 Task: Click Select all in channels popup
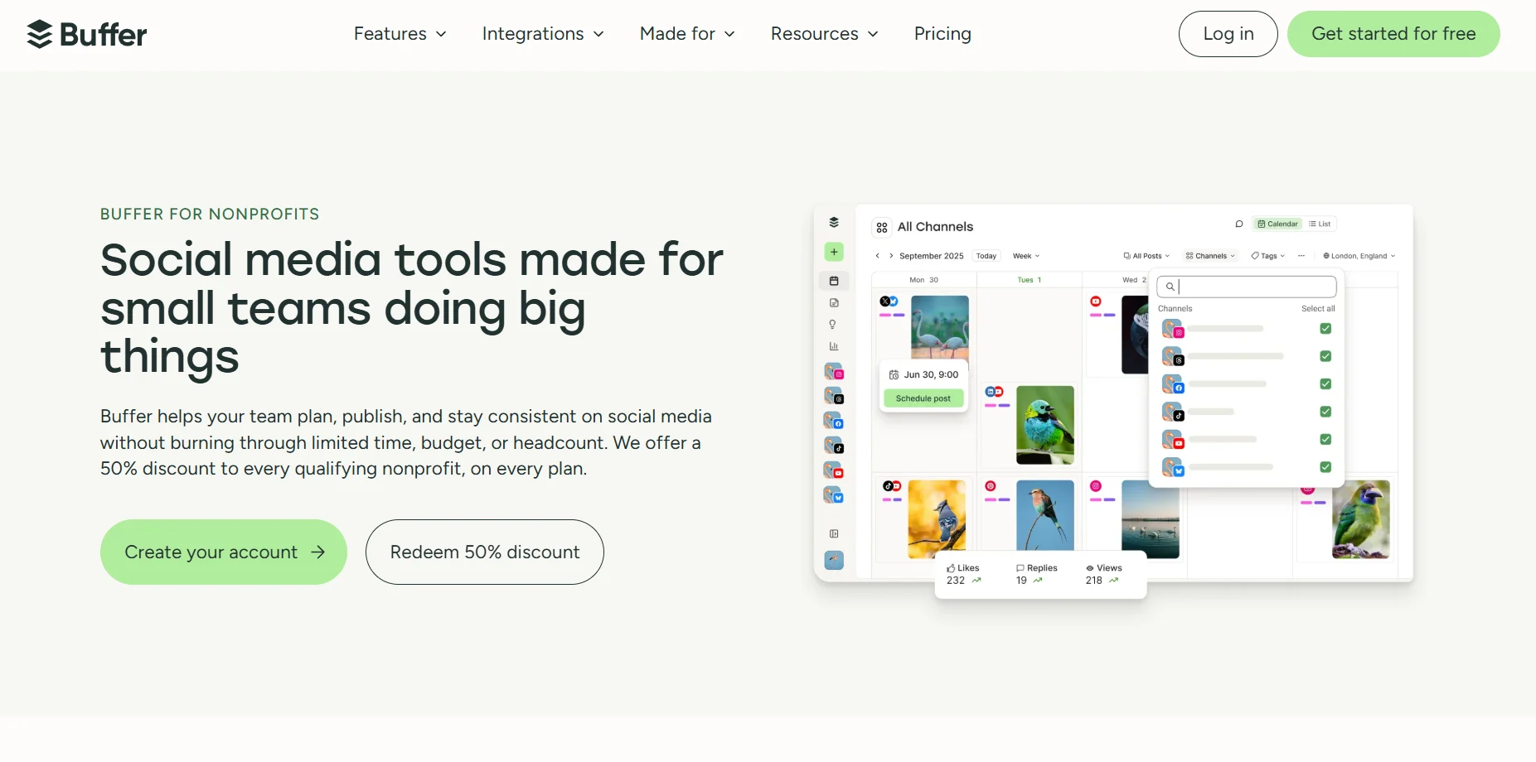pyautogui.click(x=1318, y=309)
